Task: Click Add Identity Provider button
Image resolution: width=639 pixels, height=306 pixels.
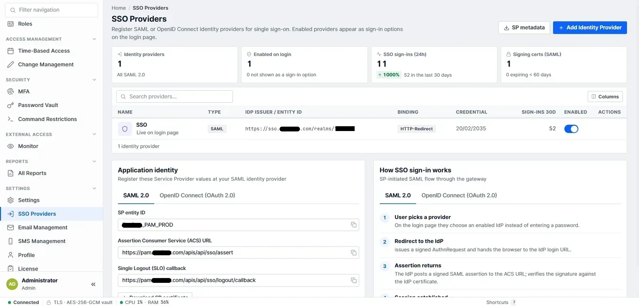Action: pos(590,28)
